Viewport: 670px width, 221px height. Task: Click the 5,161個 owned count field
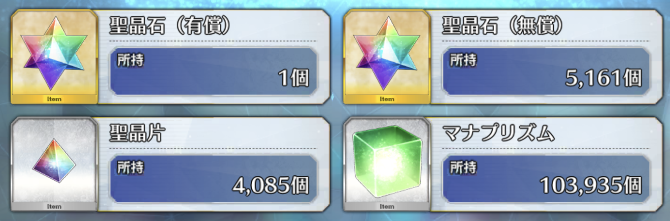point(546,71)
